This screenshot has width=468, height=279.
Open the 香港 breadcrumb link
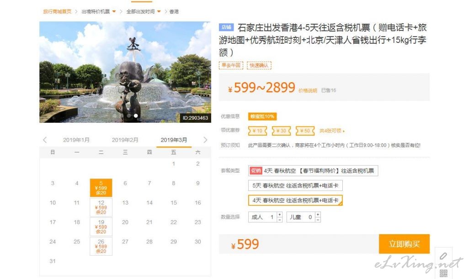(174, 11)
